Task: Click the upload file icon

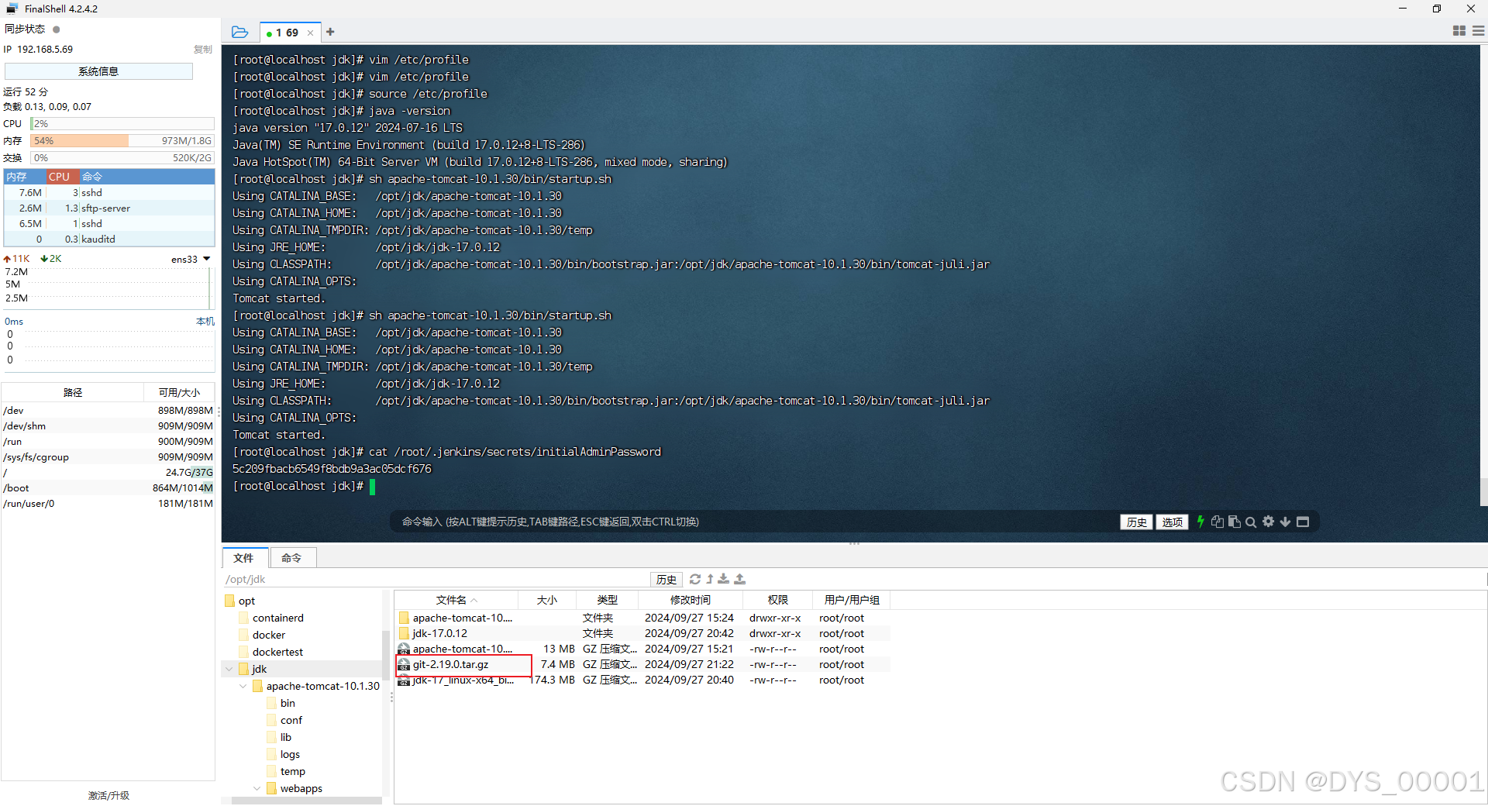Action: point(739,579)
